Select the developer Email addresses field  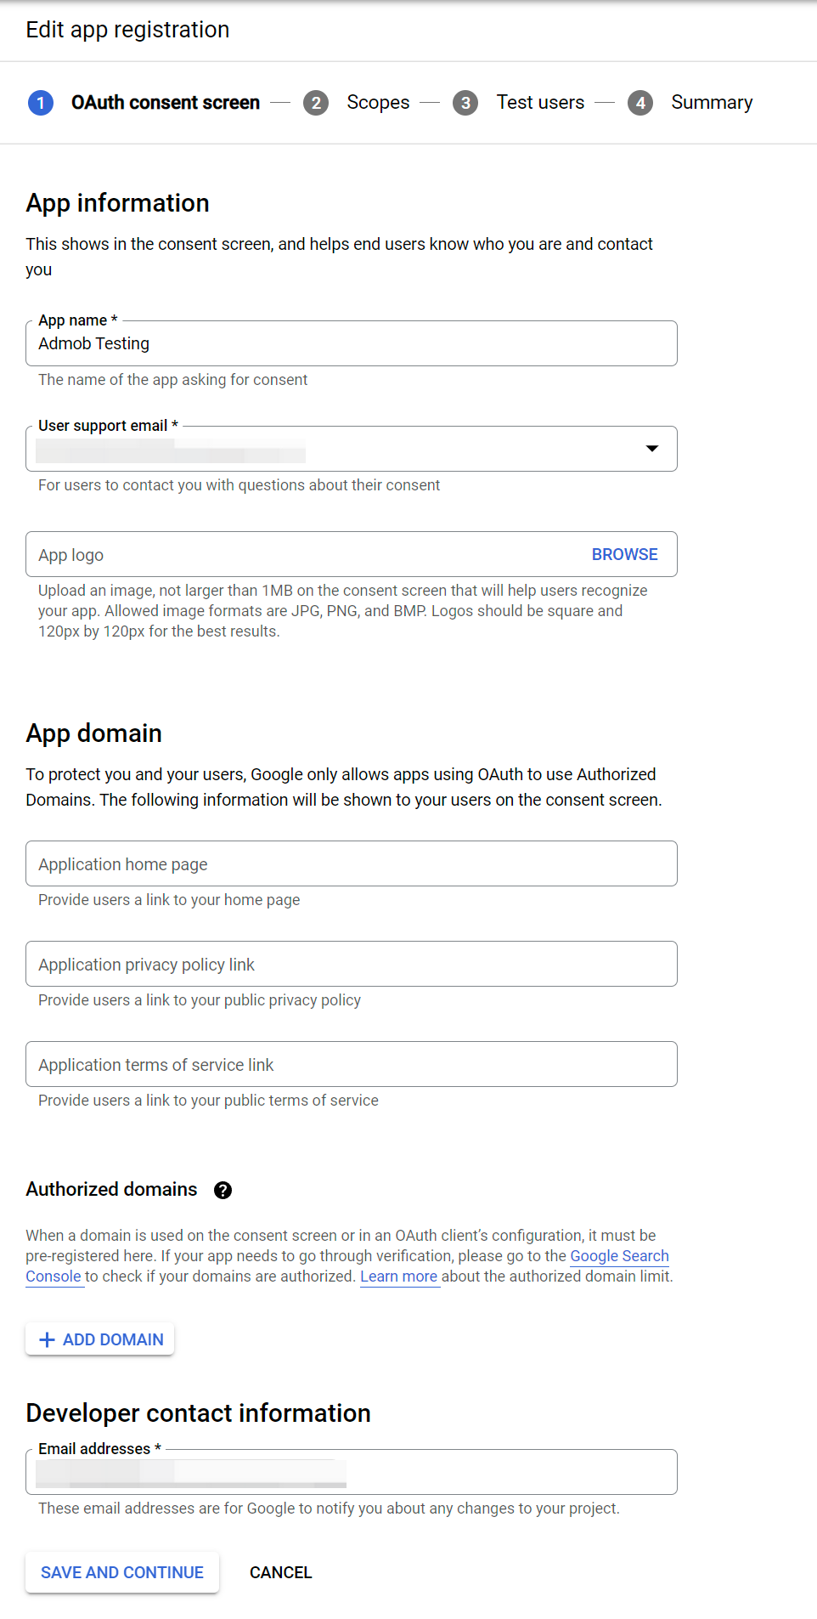pyautogui.click(x=351, y=1471)
